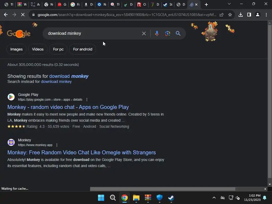Screen dimensions: 272x204
Task: Click the https://www.monkey.app URL
Action: [35, 145]
